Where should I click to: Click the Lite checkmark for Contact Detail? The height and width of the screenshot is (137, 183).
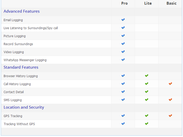[x=147, y=92]
